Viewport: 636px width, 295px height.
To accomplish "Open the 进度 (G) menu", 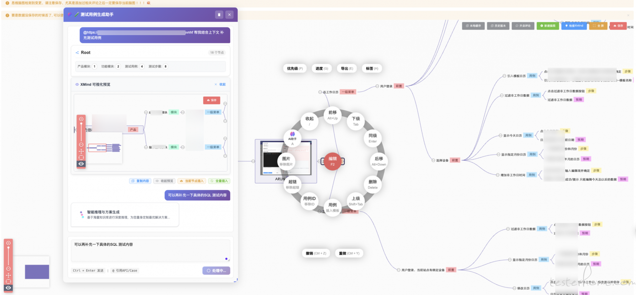I will pos(322,68).
